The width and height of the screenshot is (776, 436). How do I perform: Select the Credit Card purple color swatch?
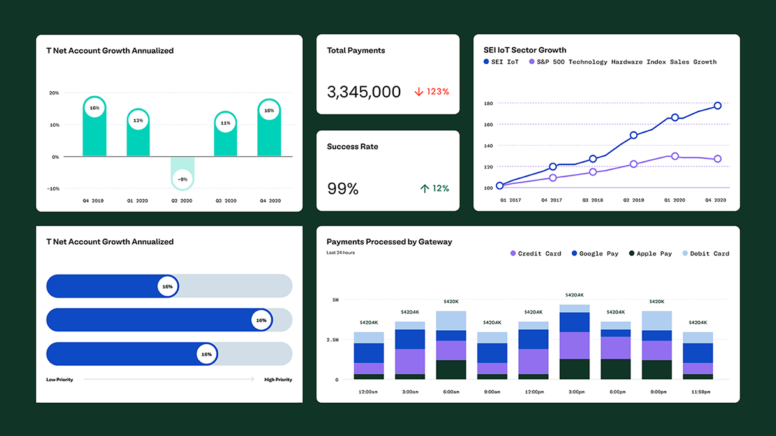coord(513,254)
